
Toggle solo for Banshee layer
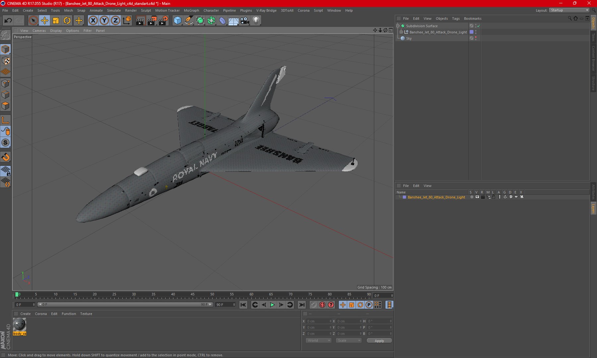click(x=472, y=197)
